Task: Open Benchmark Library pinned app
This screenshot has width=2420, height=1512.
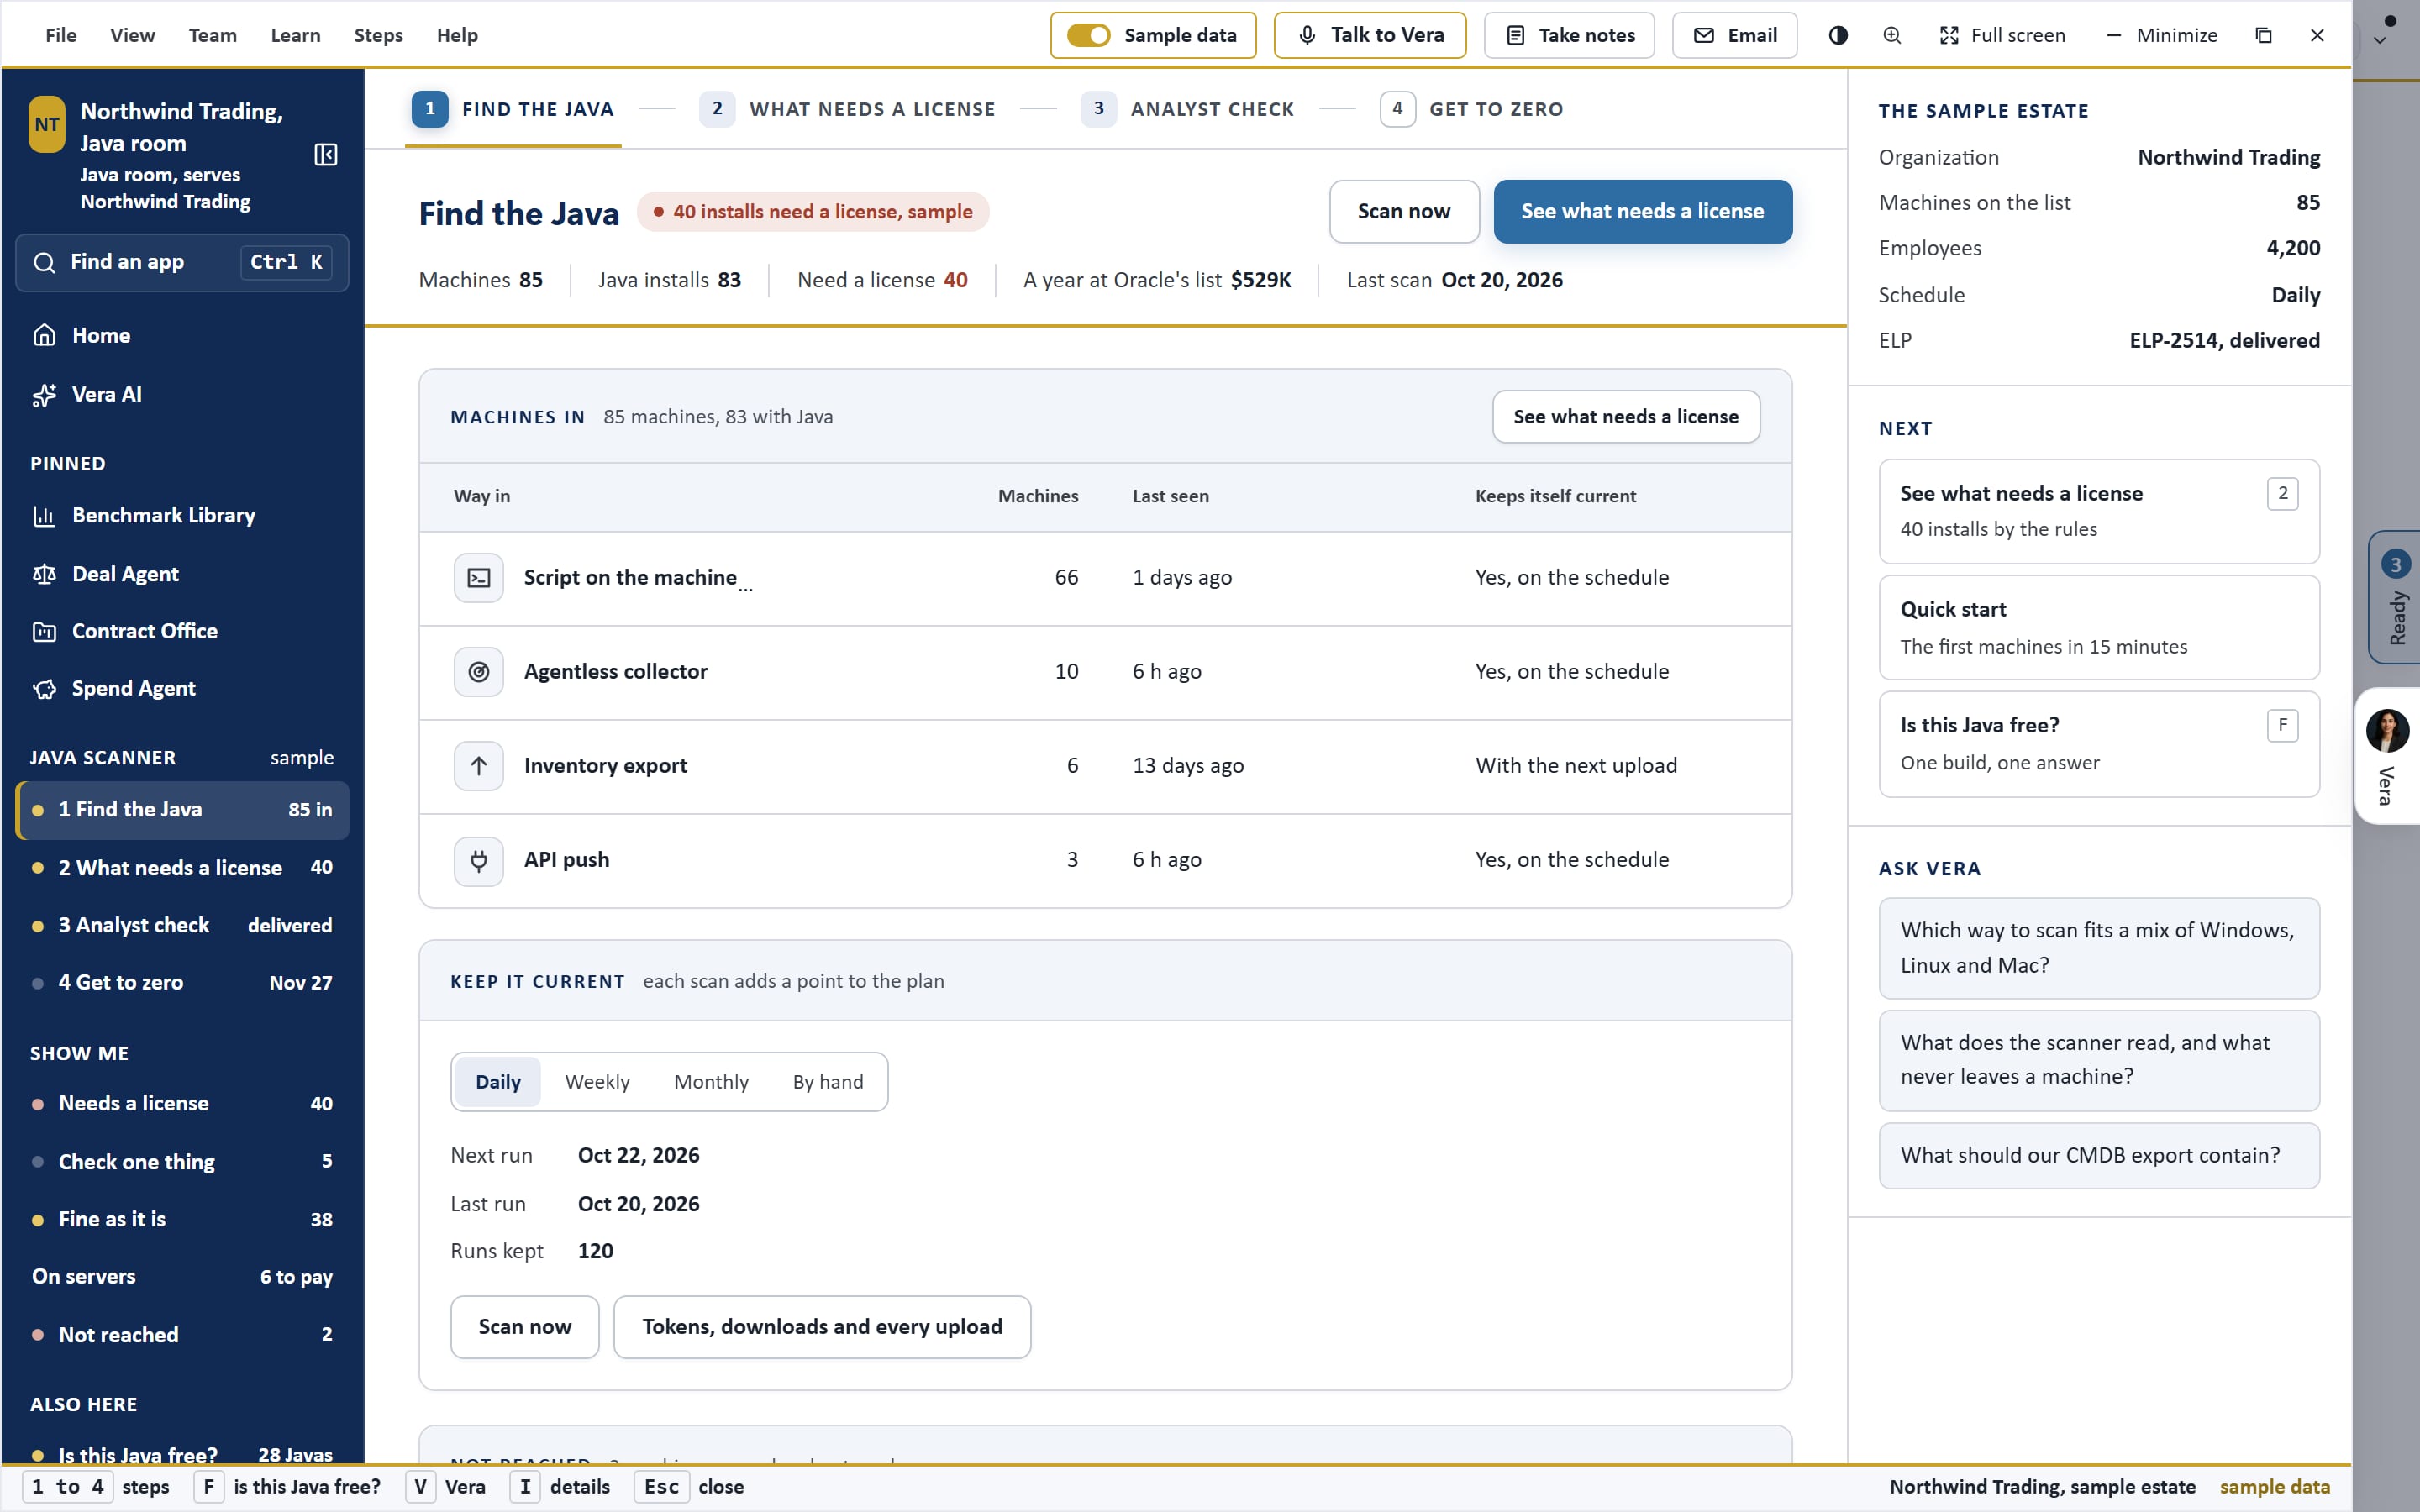Action: [x=182, y=515]
